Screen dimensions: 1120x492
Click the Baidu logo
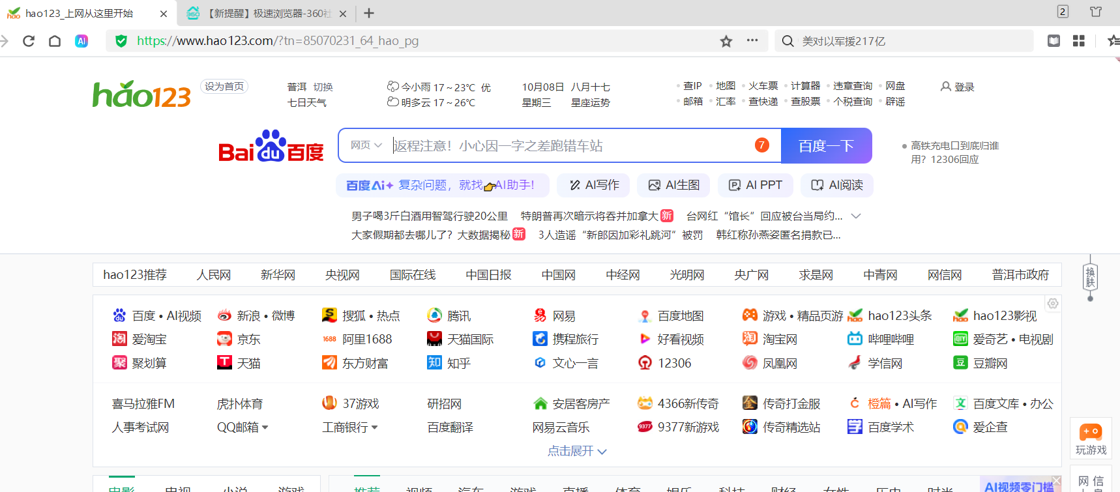coord(271,146)
